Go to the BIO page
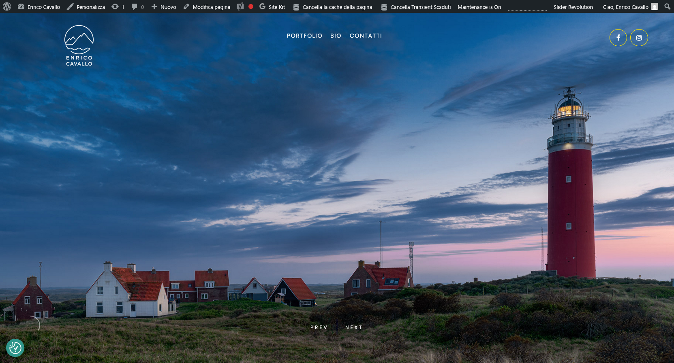674x363 pixels. click(336, 36)
